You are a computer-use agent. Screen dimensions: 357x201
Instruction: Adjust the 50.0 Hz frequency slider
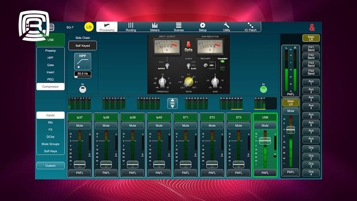pos(83,74)
